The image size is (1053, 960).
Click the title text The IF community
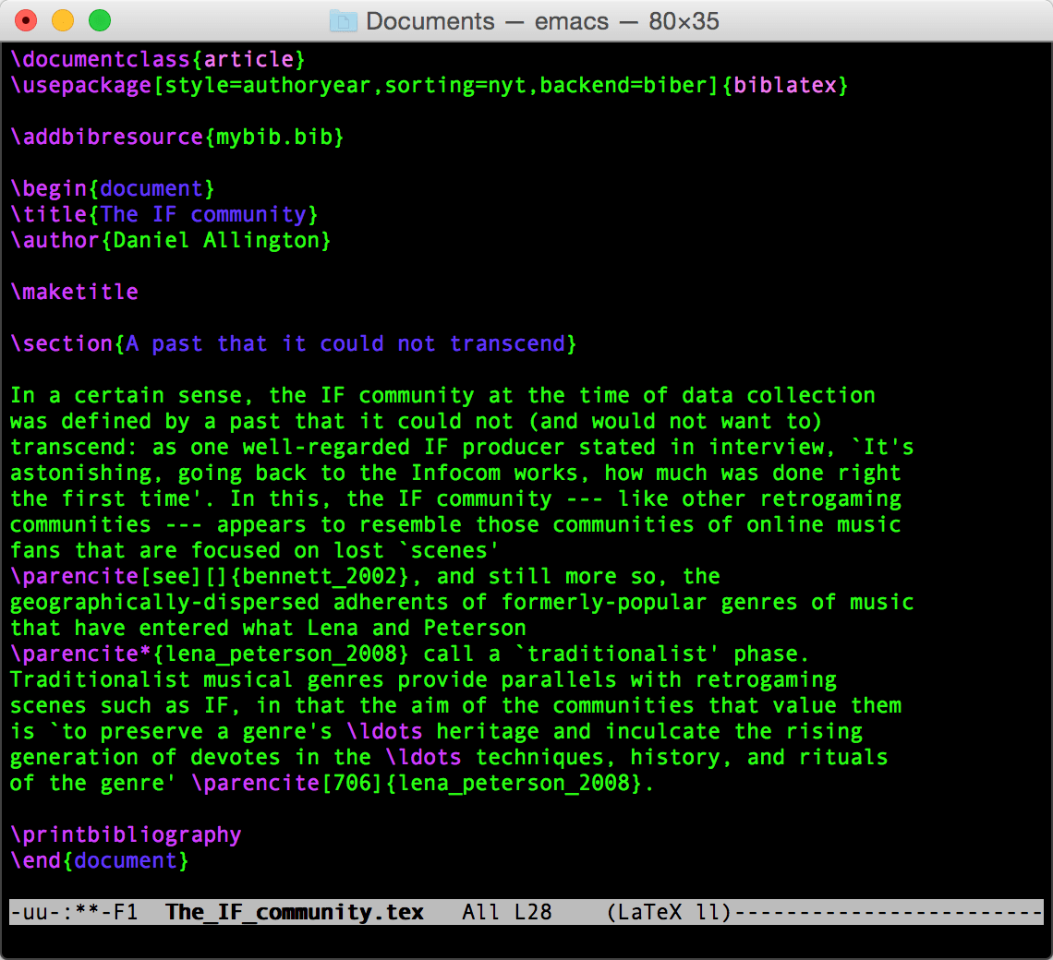pyautogui.click(x=203, y=215)
